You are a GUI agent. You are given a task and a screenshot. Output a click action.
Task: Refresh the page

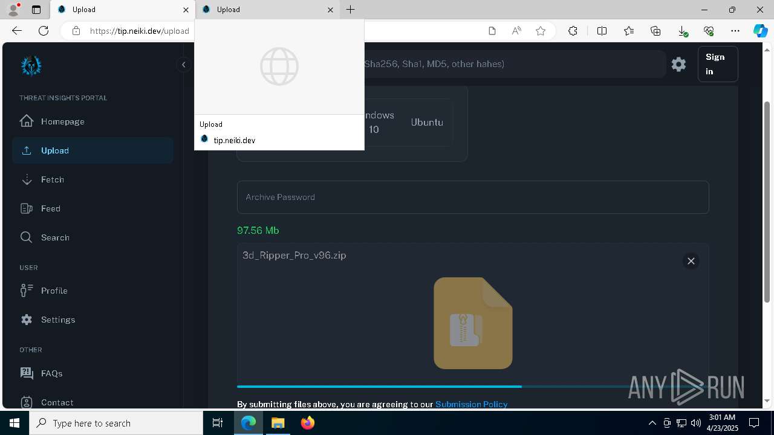click(x=44, y=31)
